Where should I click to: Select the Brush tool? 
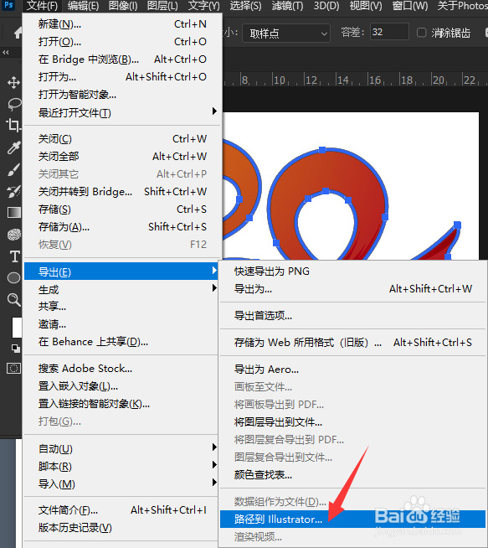point(13,170)
